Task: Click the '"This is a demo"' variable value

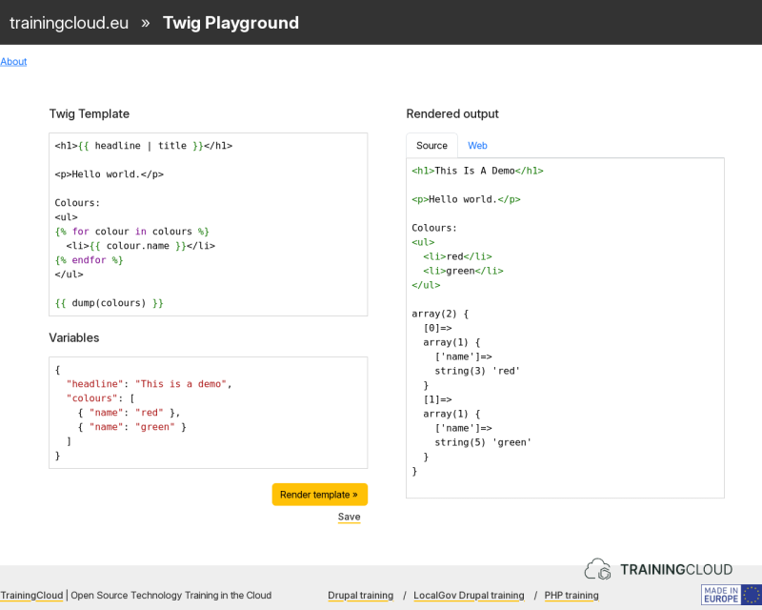Action: 181,384
